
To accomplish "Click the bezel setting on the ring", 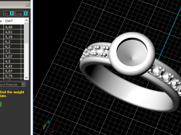I will (132, 54).
